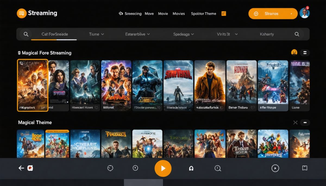Click the magnifier-clock icon in bottom bar
The height and width of the screenshot is (186, 326).
point(218,168)
